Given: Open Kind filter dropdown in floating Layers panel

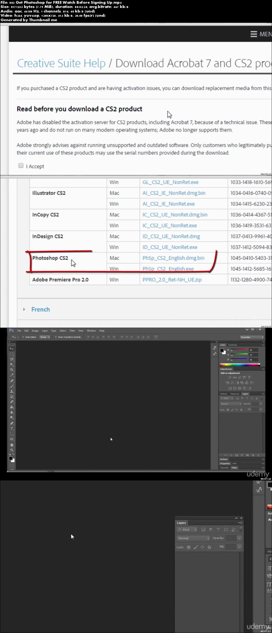Looking at the screenshot, I should pos(187,530).
